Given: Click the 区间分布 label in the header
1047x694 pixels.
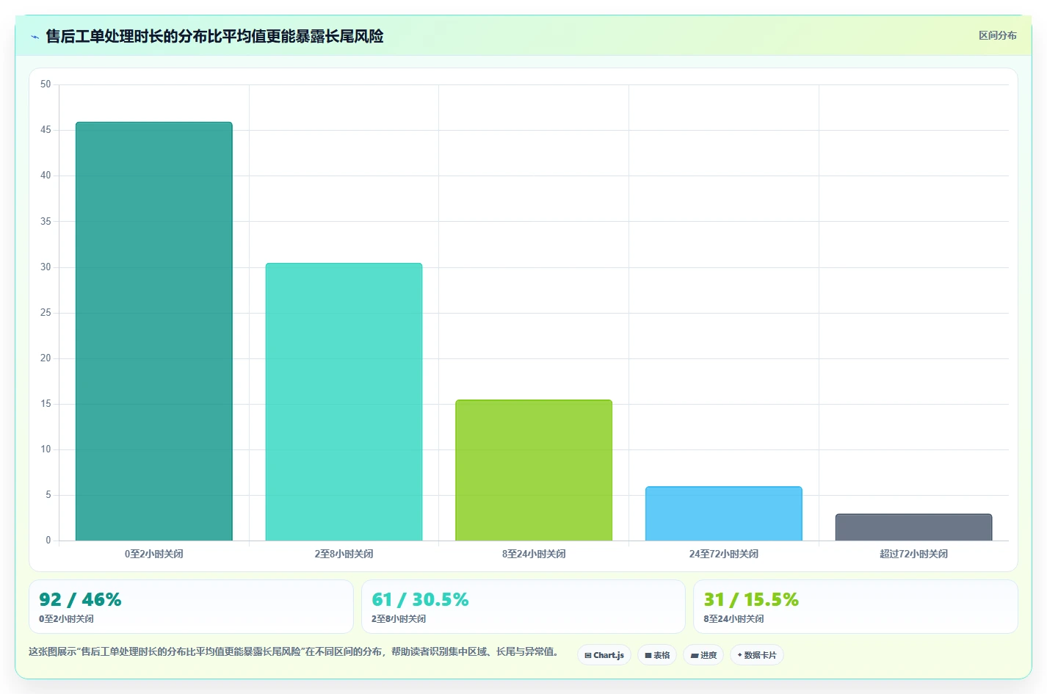Looking at the screenshot, I should pos(997,35).
